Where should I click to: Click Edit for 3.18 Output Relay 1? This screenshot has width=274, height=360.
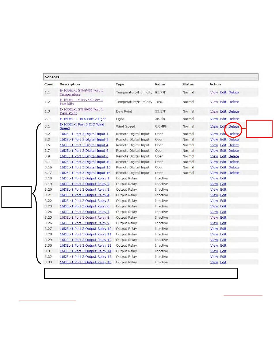point(223,179)
